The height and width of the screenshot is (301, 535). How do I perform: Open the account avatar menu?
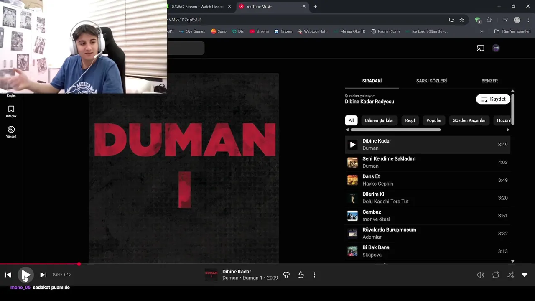496,48
